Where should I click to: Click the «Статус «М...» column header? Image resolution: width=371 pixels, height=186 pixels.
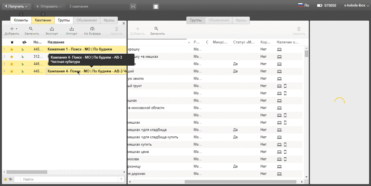click(244, 42)
